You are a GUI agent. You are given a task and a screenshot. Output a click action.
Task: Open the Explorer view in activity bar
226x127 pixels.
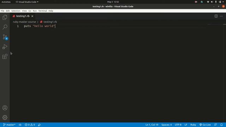click(x=5, y=17)
